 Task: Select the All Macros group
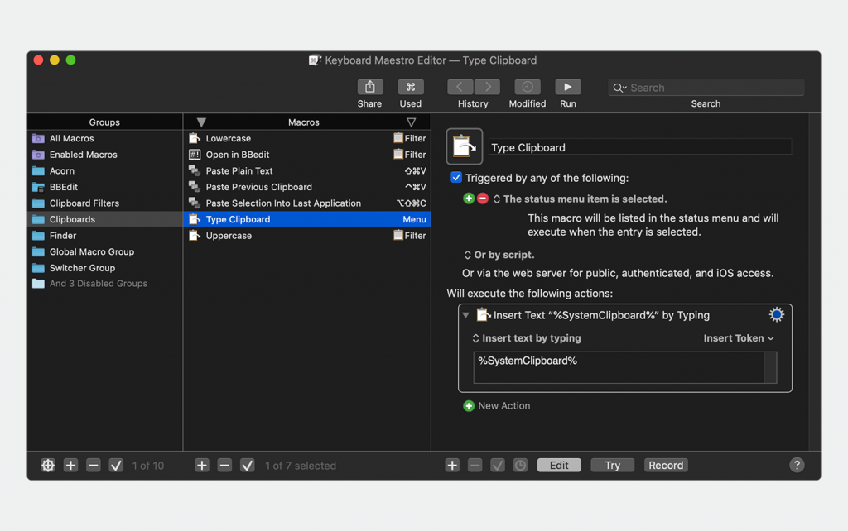click(x=105, y=138)
